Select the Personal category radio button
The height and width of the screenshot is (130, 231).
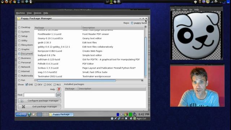(19, 62)
